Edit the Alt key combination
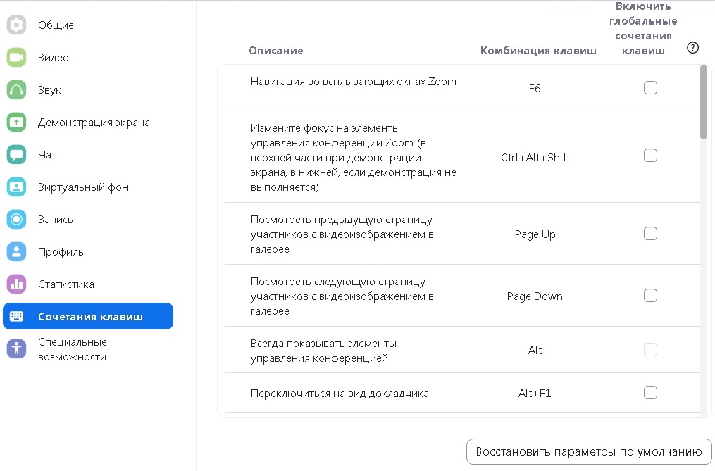Viewport: 715px width, 471px height. click(535, 350)
